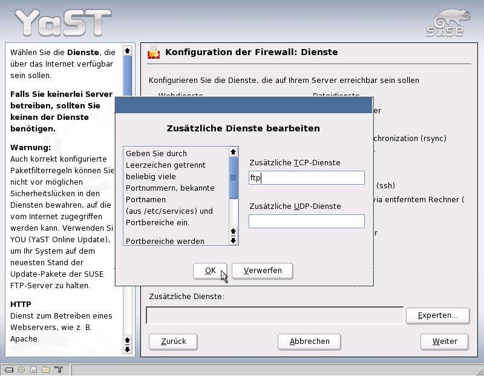Screen dimensions: 484x376
Task: Click the network plug icon in the status bar
Action: click(58, 369)
